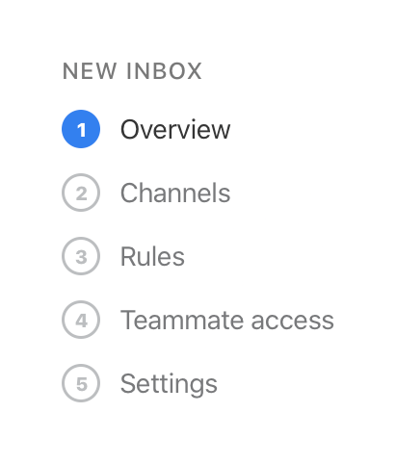Select Teammate access in the step list
The image size is (396, 464).
(x=227, y=320)
